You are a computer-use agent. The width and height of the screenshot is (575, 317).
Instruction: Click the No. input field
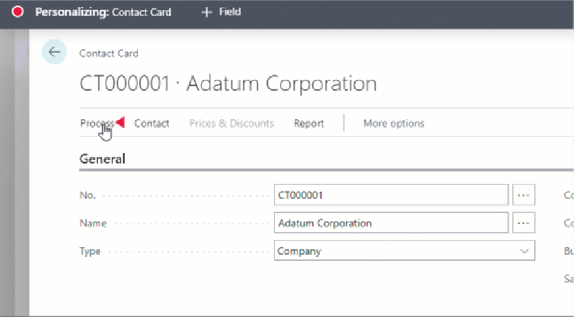click(391, 195)
